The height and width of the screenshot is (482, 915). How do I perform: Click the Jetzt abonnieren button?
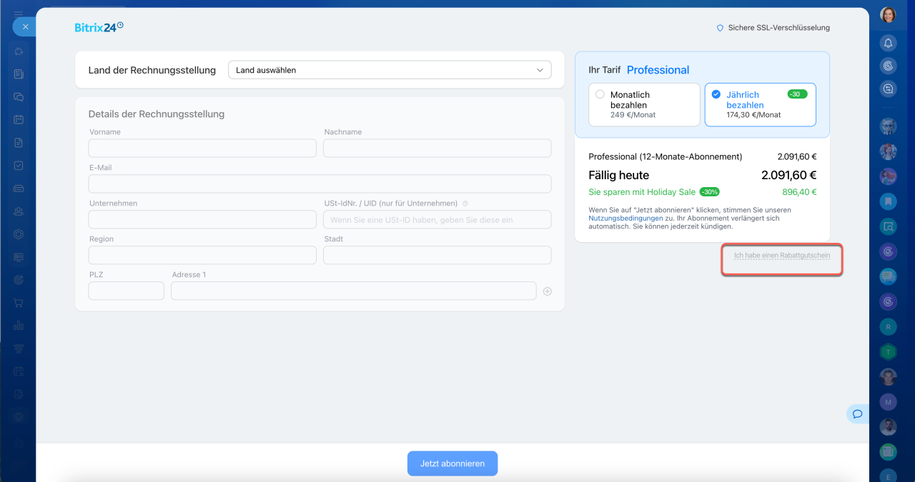452,463
